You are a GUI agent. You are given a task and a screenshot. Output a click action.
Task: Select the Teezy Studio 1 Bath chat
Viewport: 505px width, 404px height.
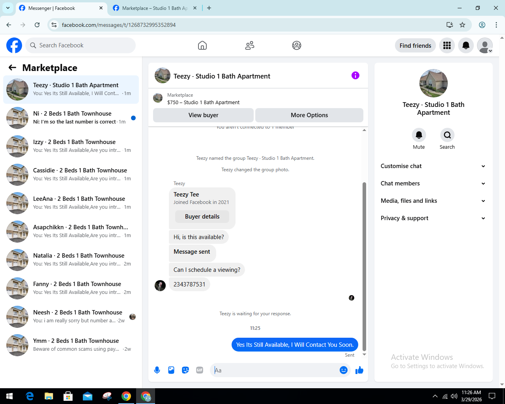point(71,89)
